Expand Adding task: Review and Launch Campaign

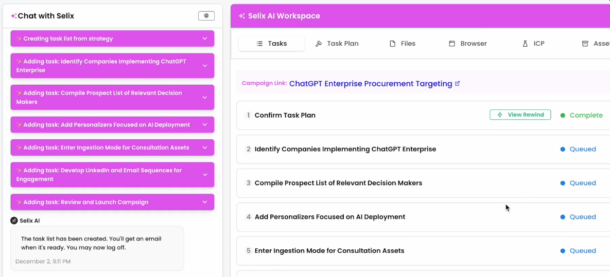point(112,202)
